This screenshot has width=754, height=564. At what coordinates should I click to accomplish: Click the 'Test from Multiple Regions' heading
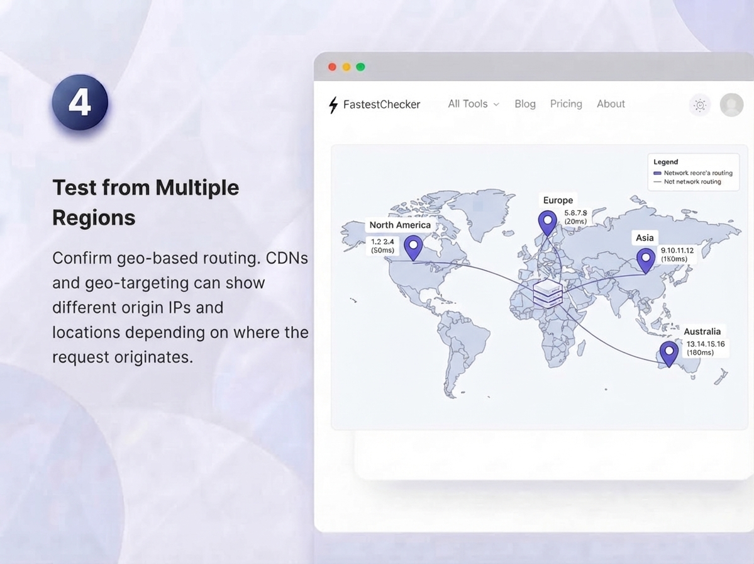146,202
